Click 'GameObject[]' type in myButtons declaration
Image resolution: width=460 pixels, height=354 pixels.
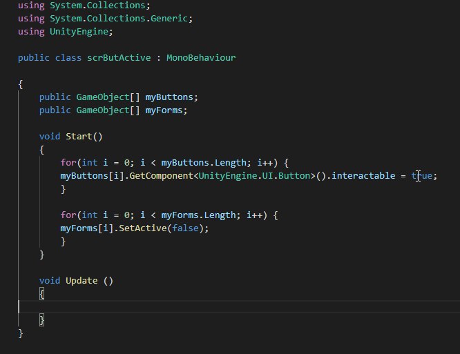click(108, 97)
